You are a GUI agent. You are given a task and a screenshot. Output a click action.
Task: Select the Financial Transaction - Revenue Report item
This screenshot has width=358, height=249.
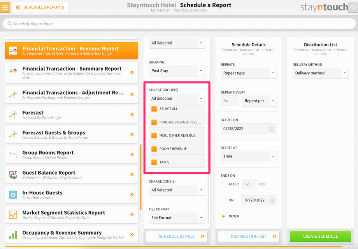[x=72, y=51]
